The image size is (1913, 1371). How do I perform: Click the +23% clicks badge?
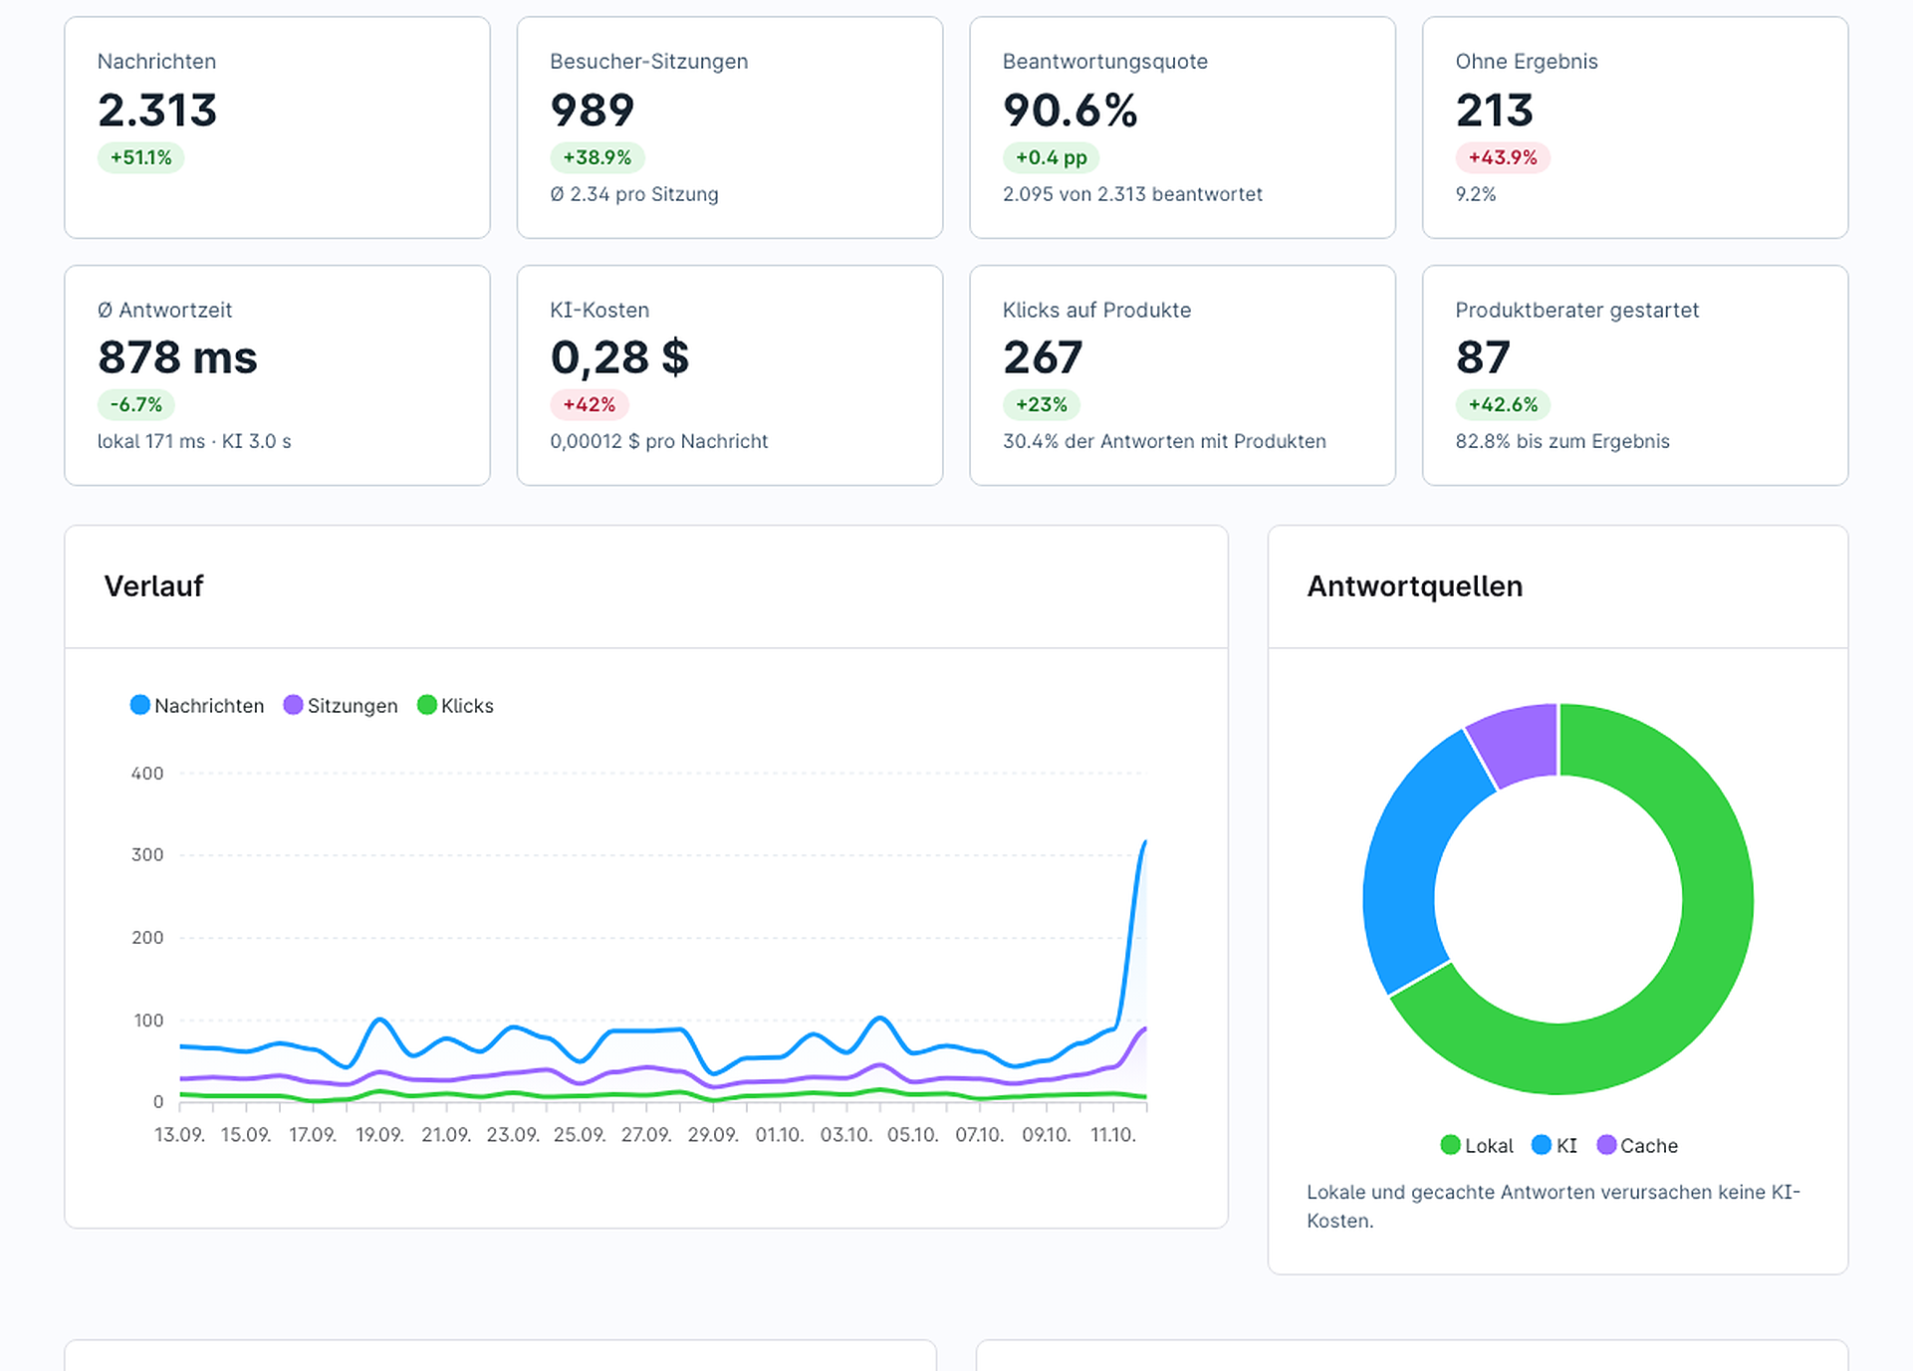[1042, 405]
